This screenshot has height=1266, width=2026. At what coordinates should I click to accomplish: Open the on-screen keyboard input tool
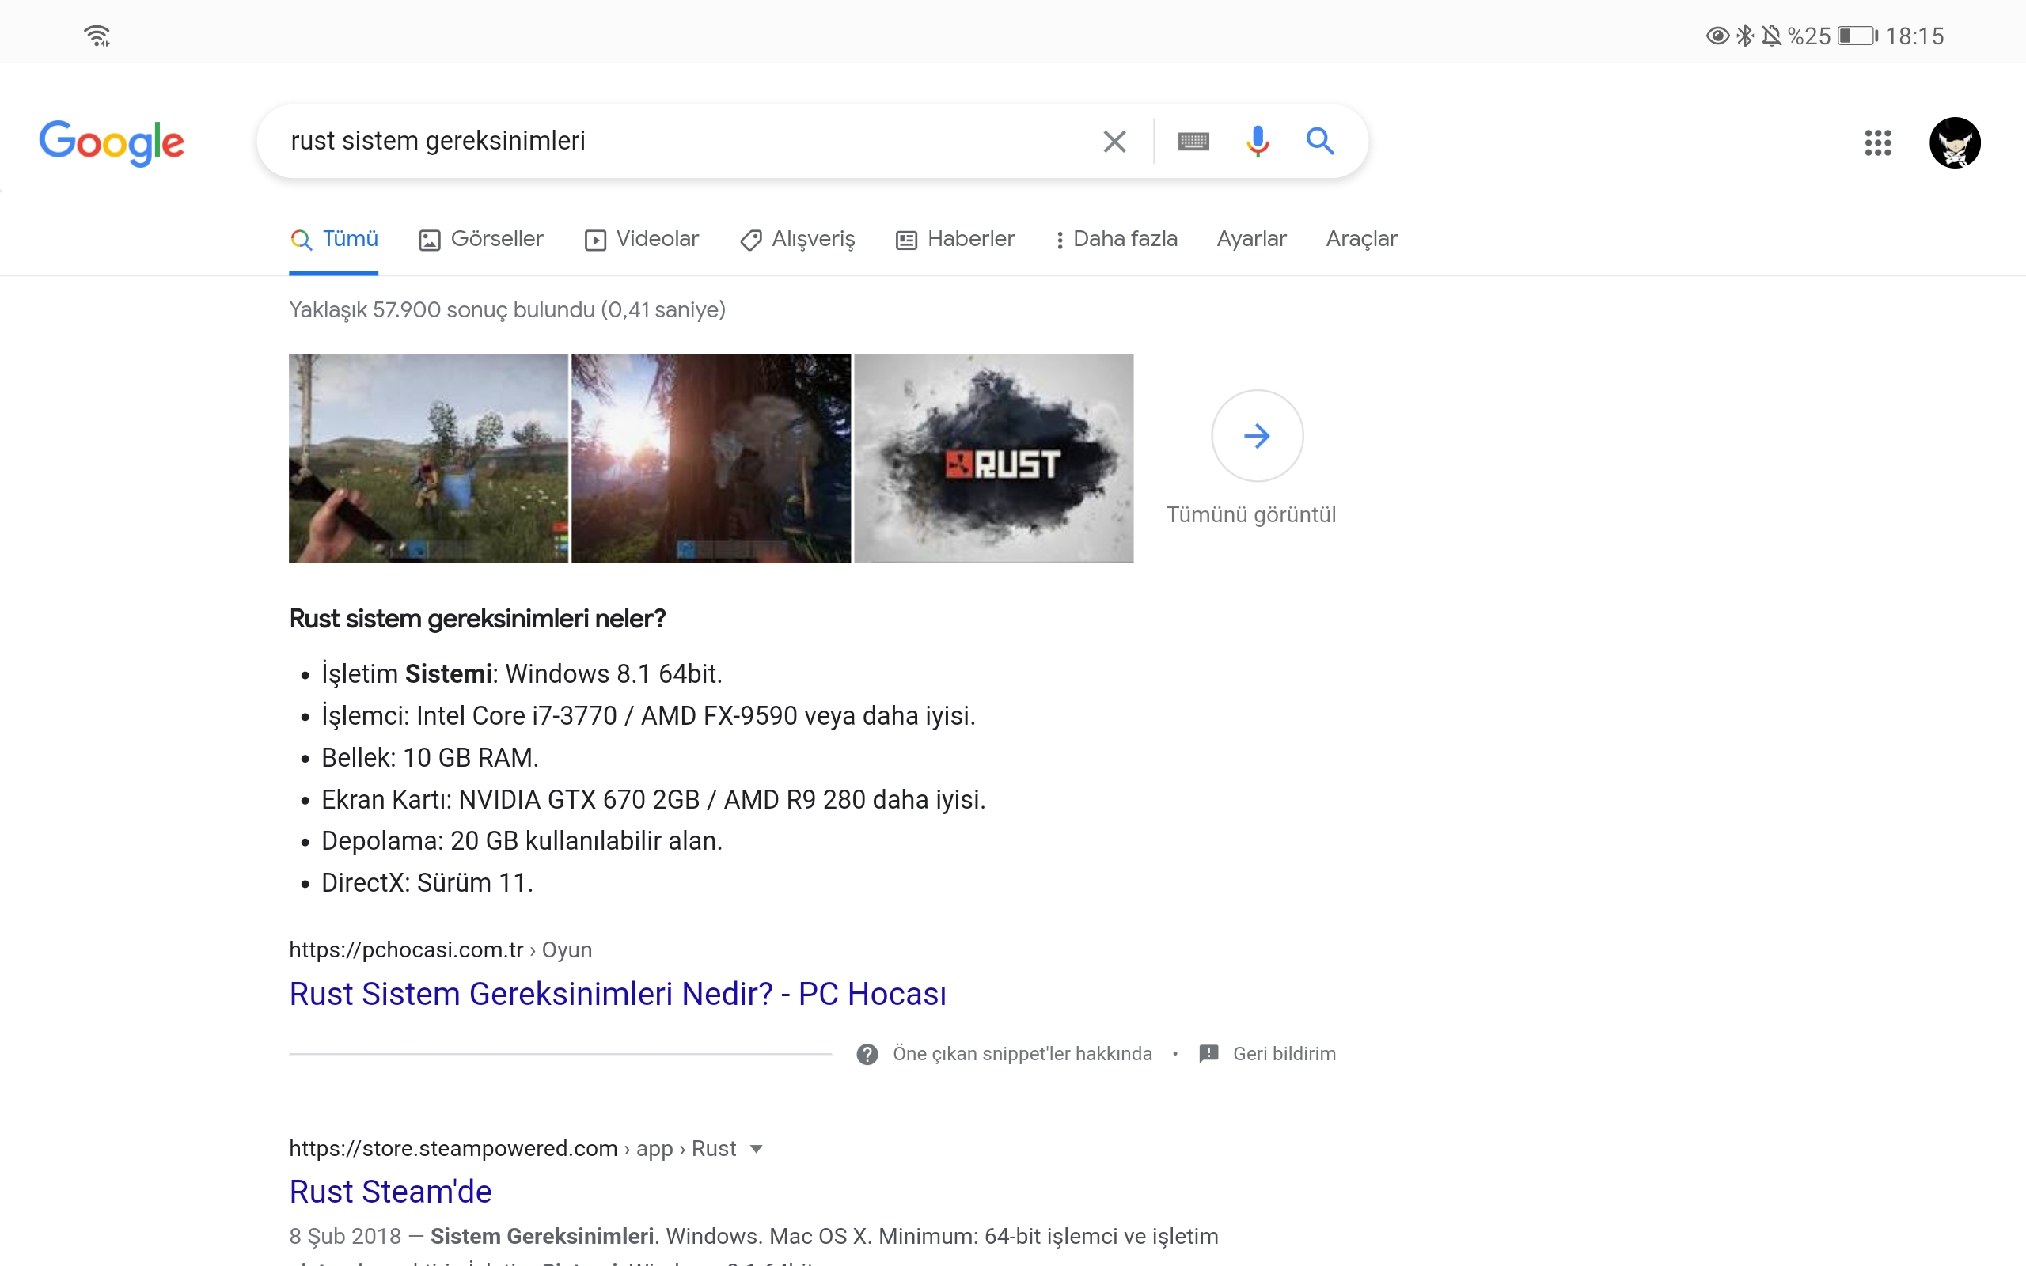(1193, 142)
